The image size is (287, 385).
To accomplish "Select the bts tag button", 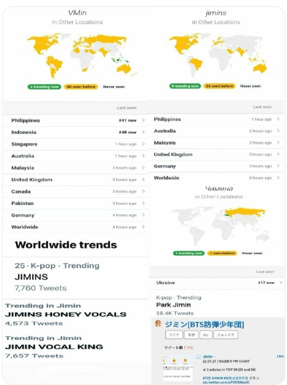I will [206, 335].
